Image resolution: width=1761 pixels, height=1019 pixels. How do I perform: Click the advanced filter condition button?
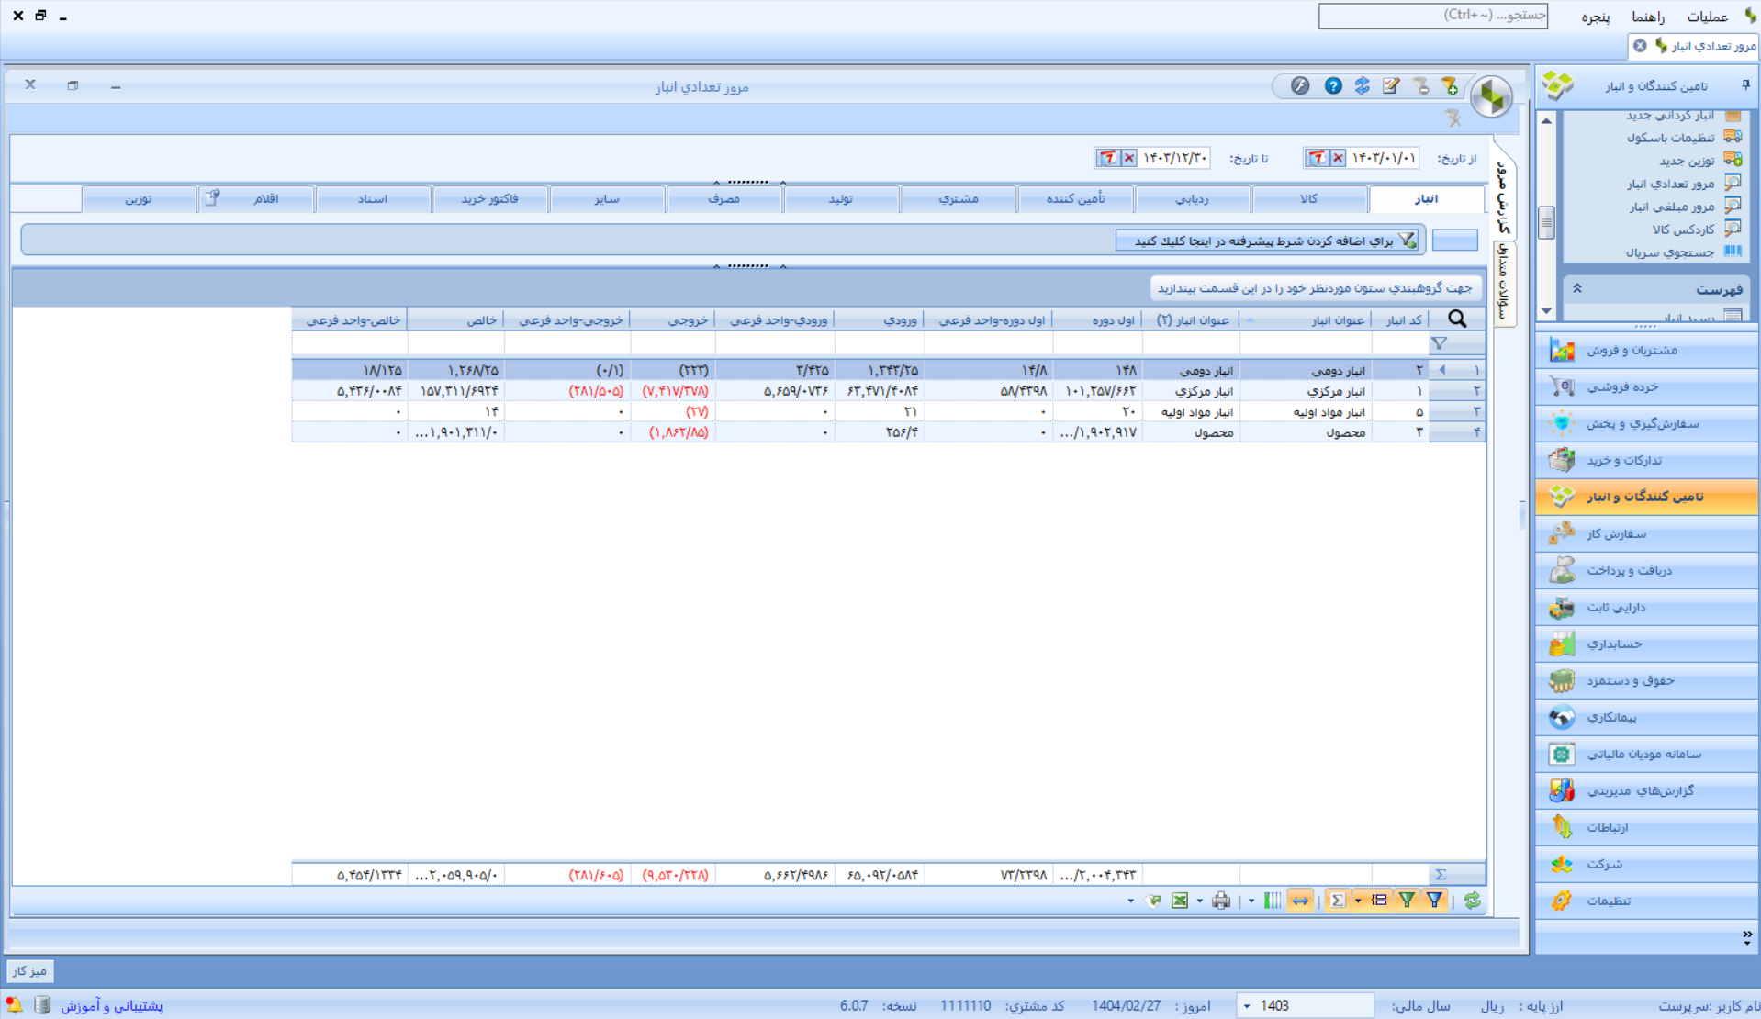pyautogui.click(x=1269, y=241)
